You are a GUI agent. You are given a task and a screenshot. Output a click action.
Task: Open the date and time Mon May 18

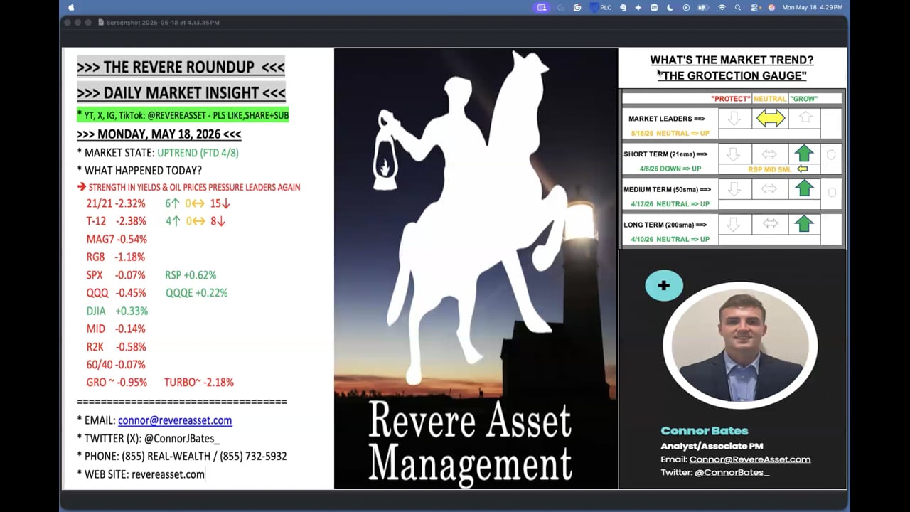click(812, 7)
